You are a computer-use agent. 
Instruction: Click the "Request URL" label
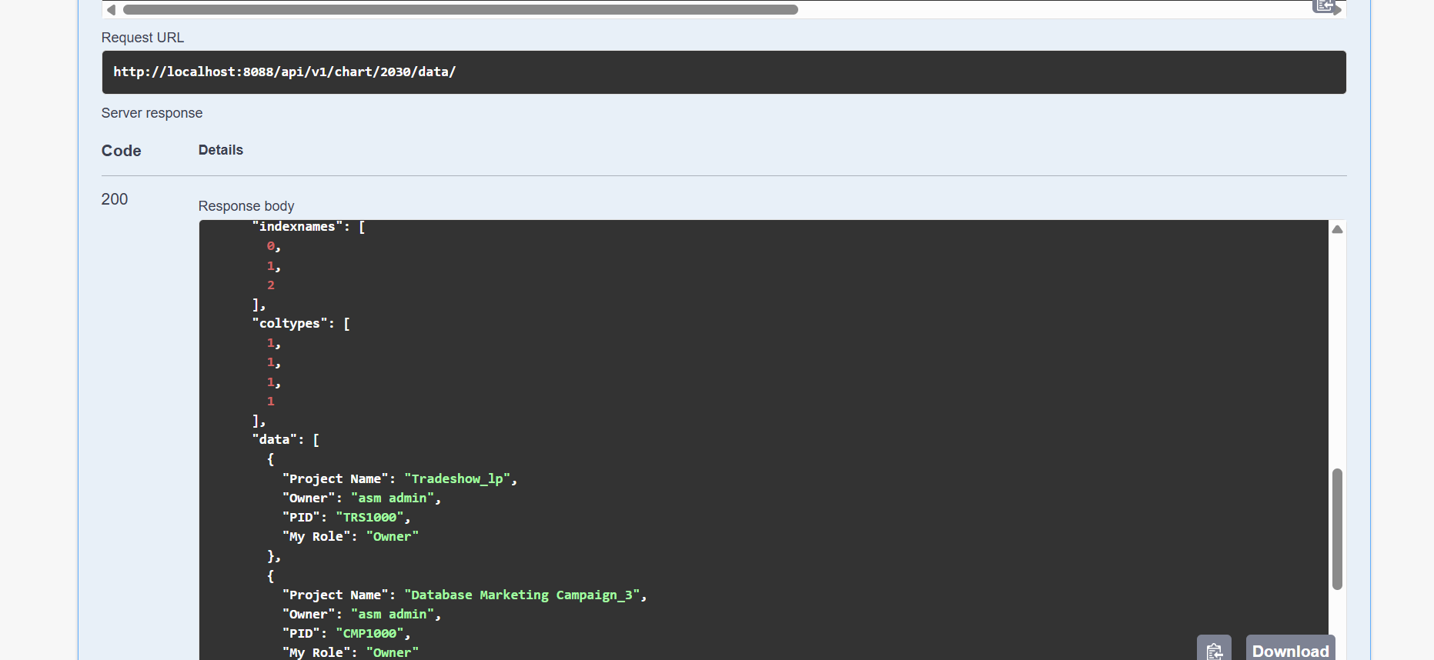[x=142, y=38]
